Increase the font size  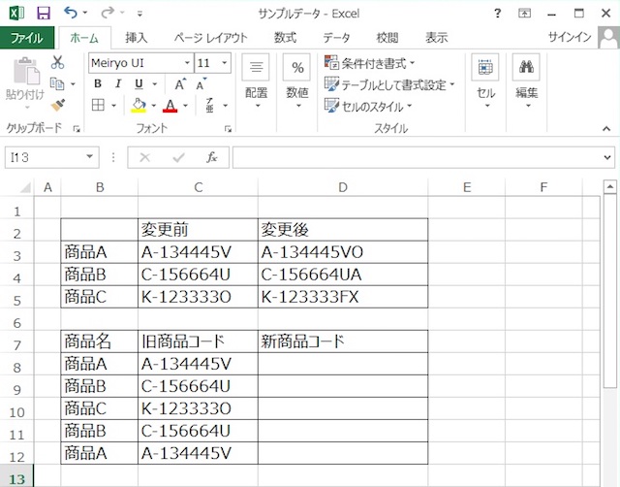point(180,84)
